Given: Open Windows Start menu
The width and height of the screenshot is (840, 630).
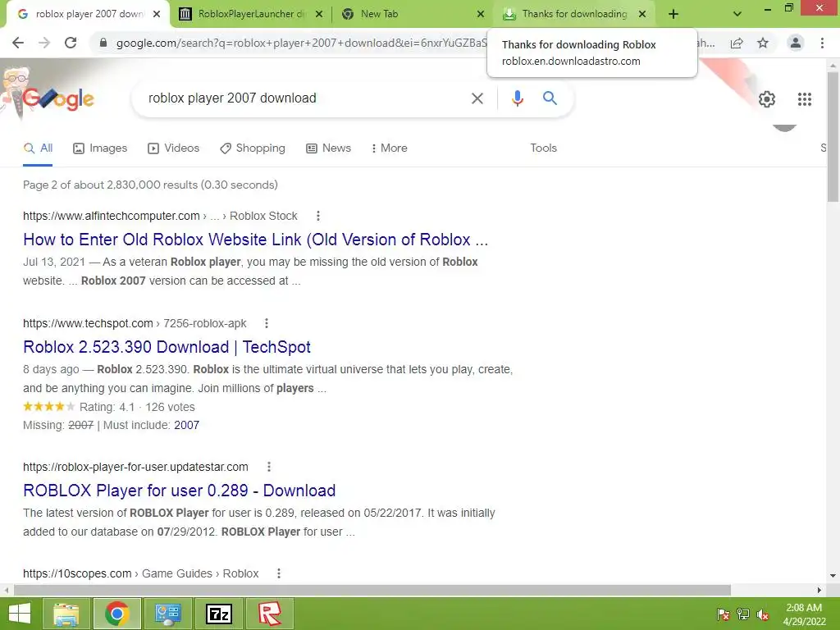Looking at the screenshot, I should pos(20,614).
